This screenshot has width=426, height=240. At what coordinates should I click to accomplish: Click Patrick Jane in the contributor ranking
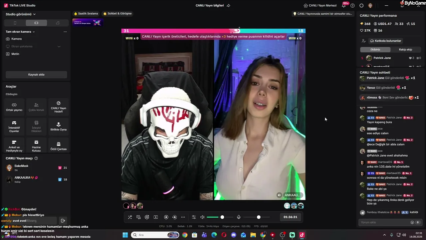tap(382, 58)
